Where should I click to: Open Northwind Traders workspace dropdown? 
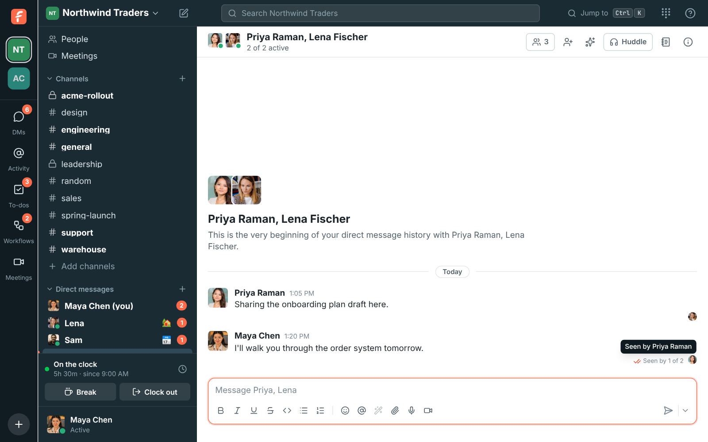pyautogui.click(x=102, y=13)
